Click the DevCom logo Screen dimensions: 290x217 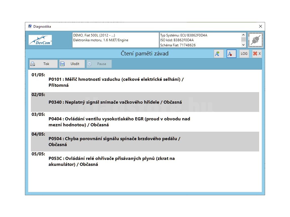click(x=40, y=40)
